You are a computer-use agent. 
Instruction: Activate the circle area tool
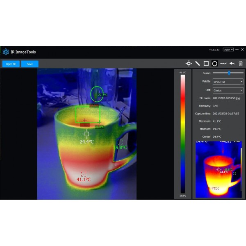[214, 64]
